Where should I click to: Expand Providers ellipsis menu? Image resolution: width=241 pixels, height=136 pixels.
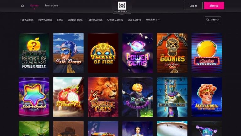click(159, 20)
